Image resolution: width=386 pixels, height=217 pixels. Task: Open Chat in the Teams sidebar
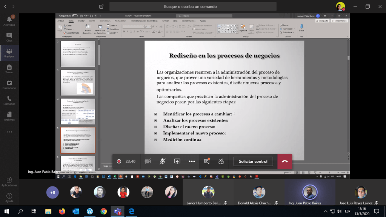(9, 37)
